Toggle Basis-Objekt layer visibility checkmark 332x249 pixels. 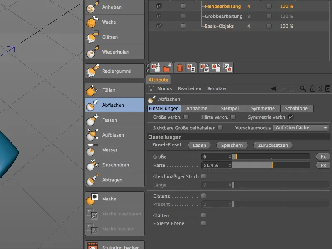coord(159,26)
